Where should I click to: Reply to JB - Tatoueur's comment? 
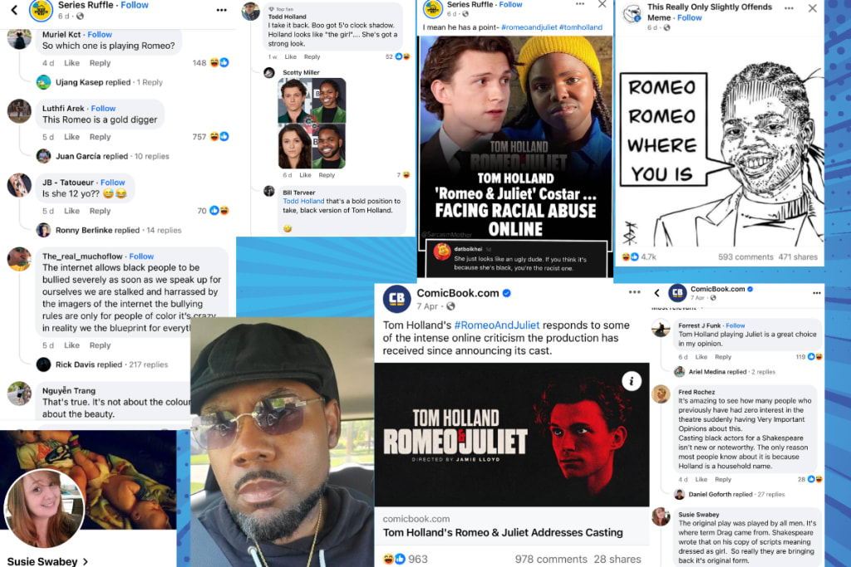point(100,211)
